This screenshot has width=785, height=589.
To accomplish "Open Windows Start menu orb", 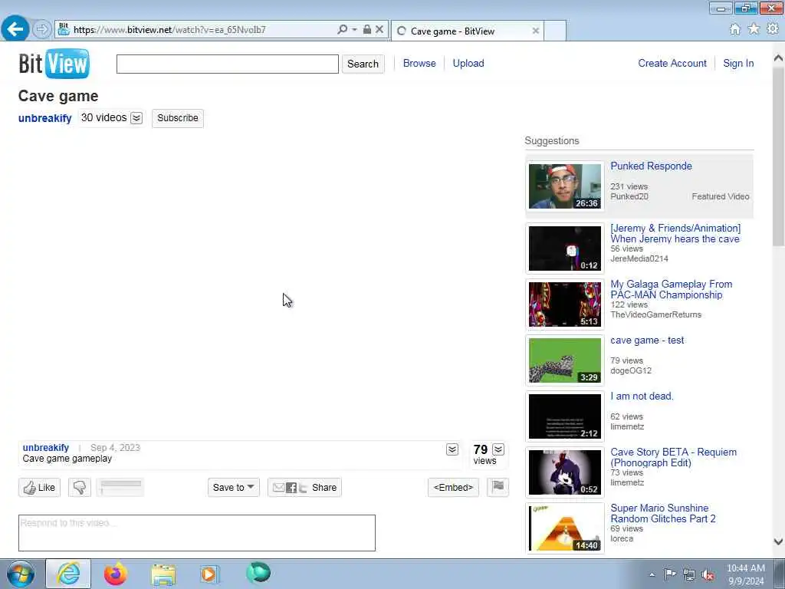I will [21, 574].
